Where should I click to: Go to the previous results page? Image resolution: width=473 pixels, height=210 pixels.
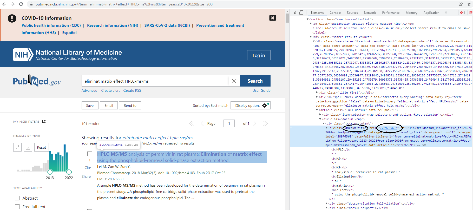pyautogui.click(x=202, y=123)
